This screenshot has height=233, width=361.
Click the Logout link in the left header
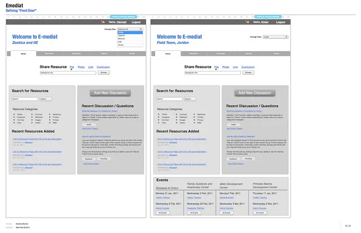pyautogui.click(x=137, y=21)
